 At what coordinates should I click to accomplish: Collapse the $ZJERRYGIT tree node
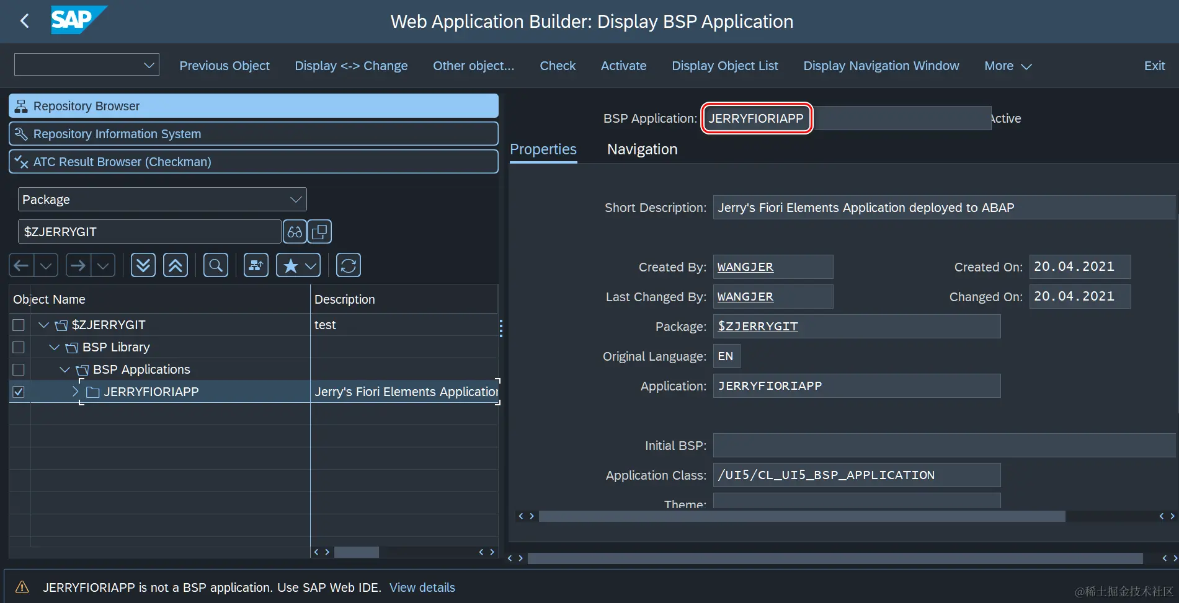point(43,325)
